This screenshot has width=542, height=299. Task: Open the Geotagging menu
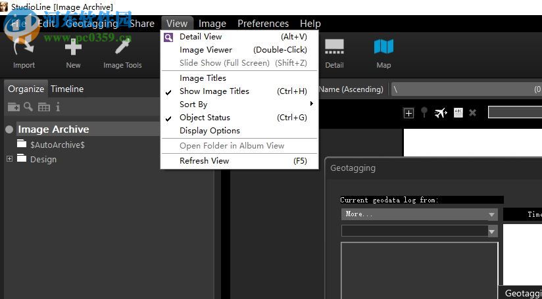(x=92, y=24)
